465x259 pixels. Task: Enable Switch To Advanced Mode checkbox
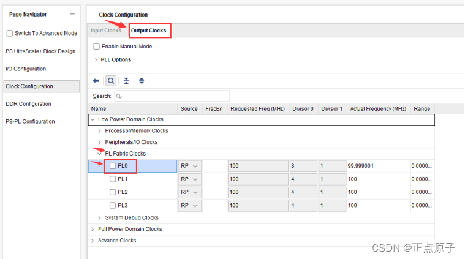click(x=10, y=33)
